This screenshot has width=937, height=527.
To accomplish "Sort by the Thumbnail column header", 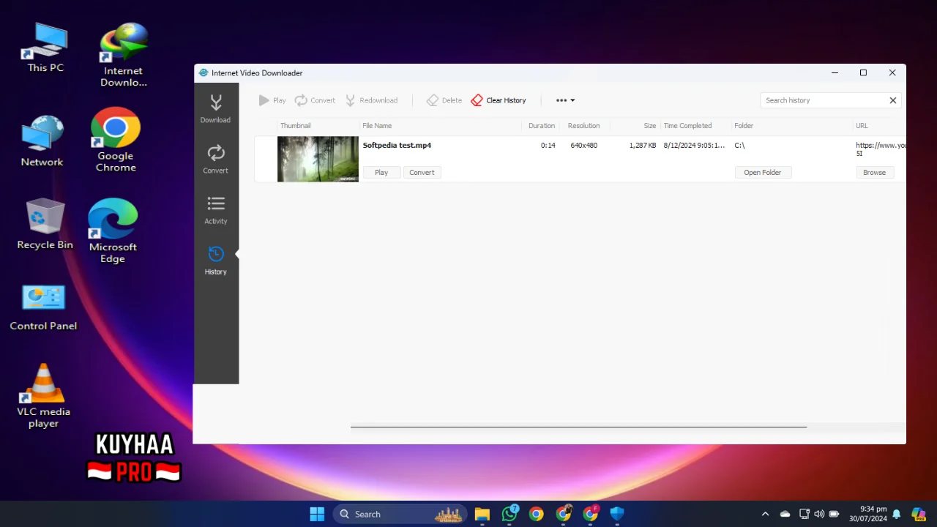I will click(296, 126).
